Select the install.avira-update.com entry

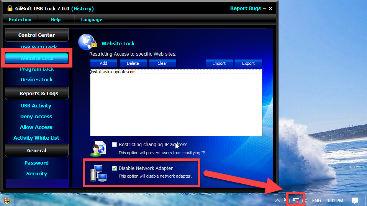[176, 72]
